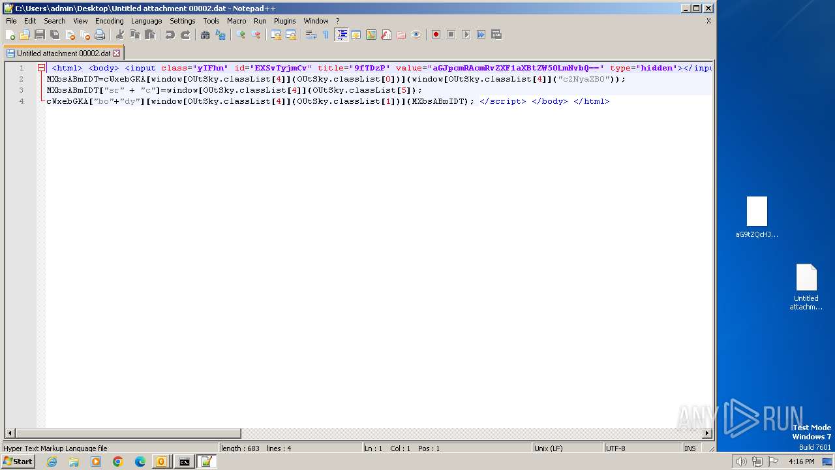Create a new document via the New toolbar icon
835x470 pixels.
pos(10,35)
